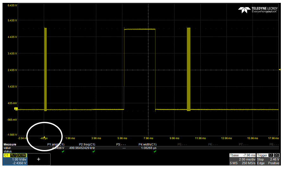Click the Measure table header label
Viewport: 284px width, 169px height.
tap(10, 144)
